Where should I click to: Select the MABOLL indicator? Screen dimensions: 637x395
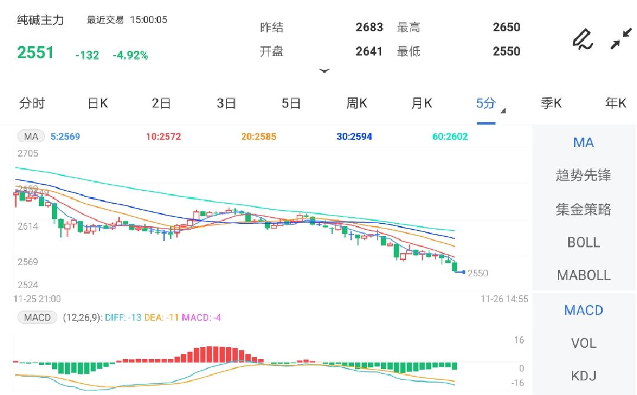[x=583, y=275]
